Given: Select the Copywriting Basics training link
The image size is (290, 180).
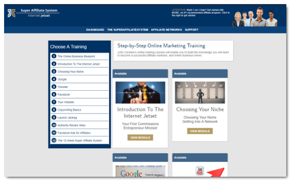Looking at the screenshot, I should (x=69, y=110).
